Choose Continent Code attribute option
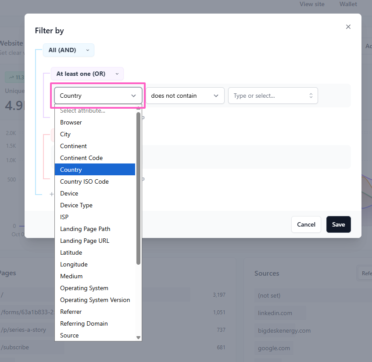Screen dimensions: 372x362 pyautogui.click(x=81, y=158)
